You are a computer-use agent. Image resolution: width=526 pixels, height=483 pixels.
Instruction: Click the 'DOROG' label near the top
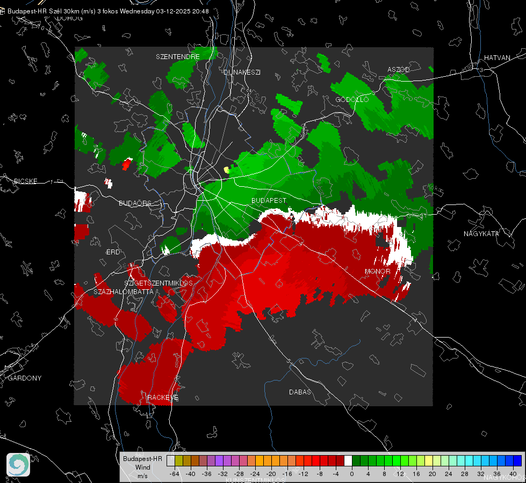tap(70, 18)
